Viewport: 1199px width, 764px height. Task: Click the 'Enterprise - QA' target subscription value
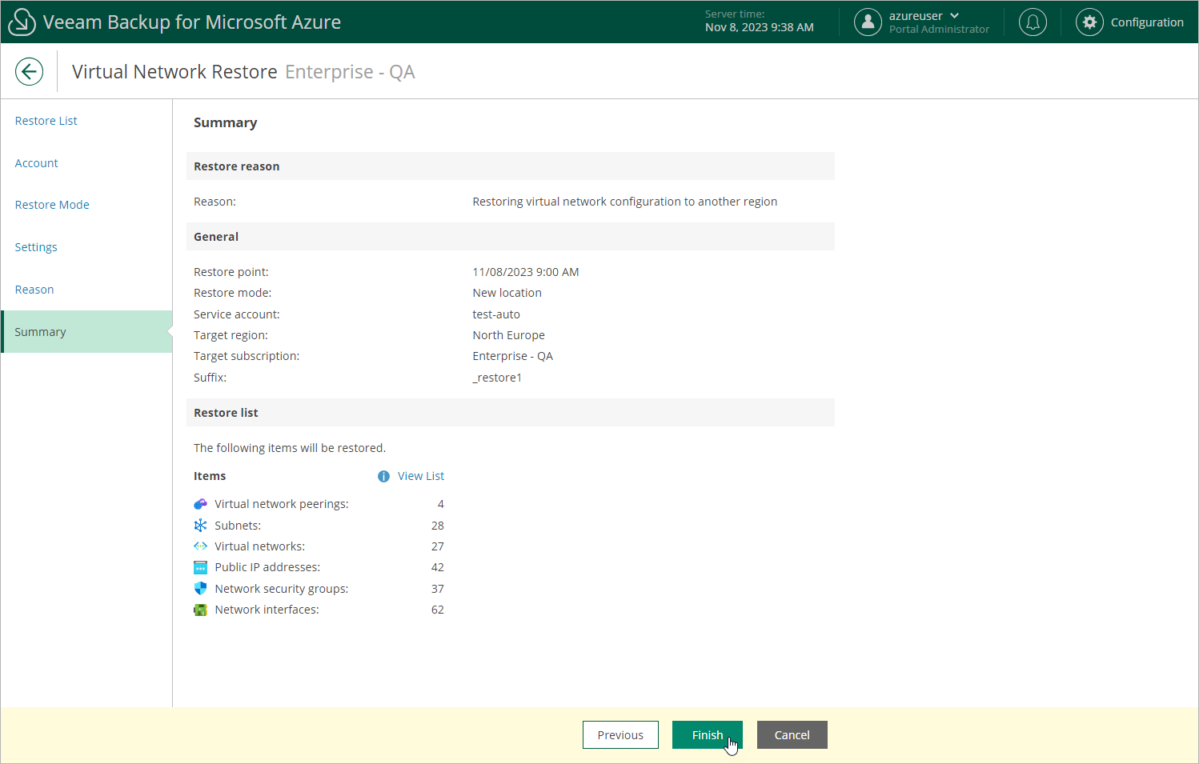tap(512, 356)
